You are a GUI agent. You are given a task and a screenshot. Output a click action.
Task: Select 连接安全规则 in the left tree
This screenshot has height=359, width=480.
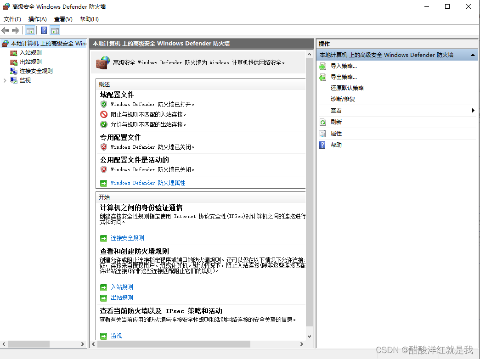click(36, 71)
